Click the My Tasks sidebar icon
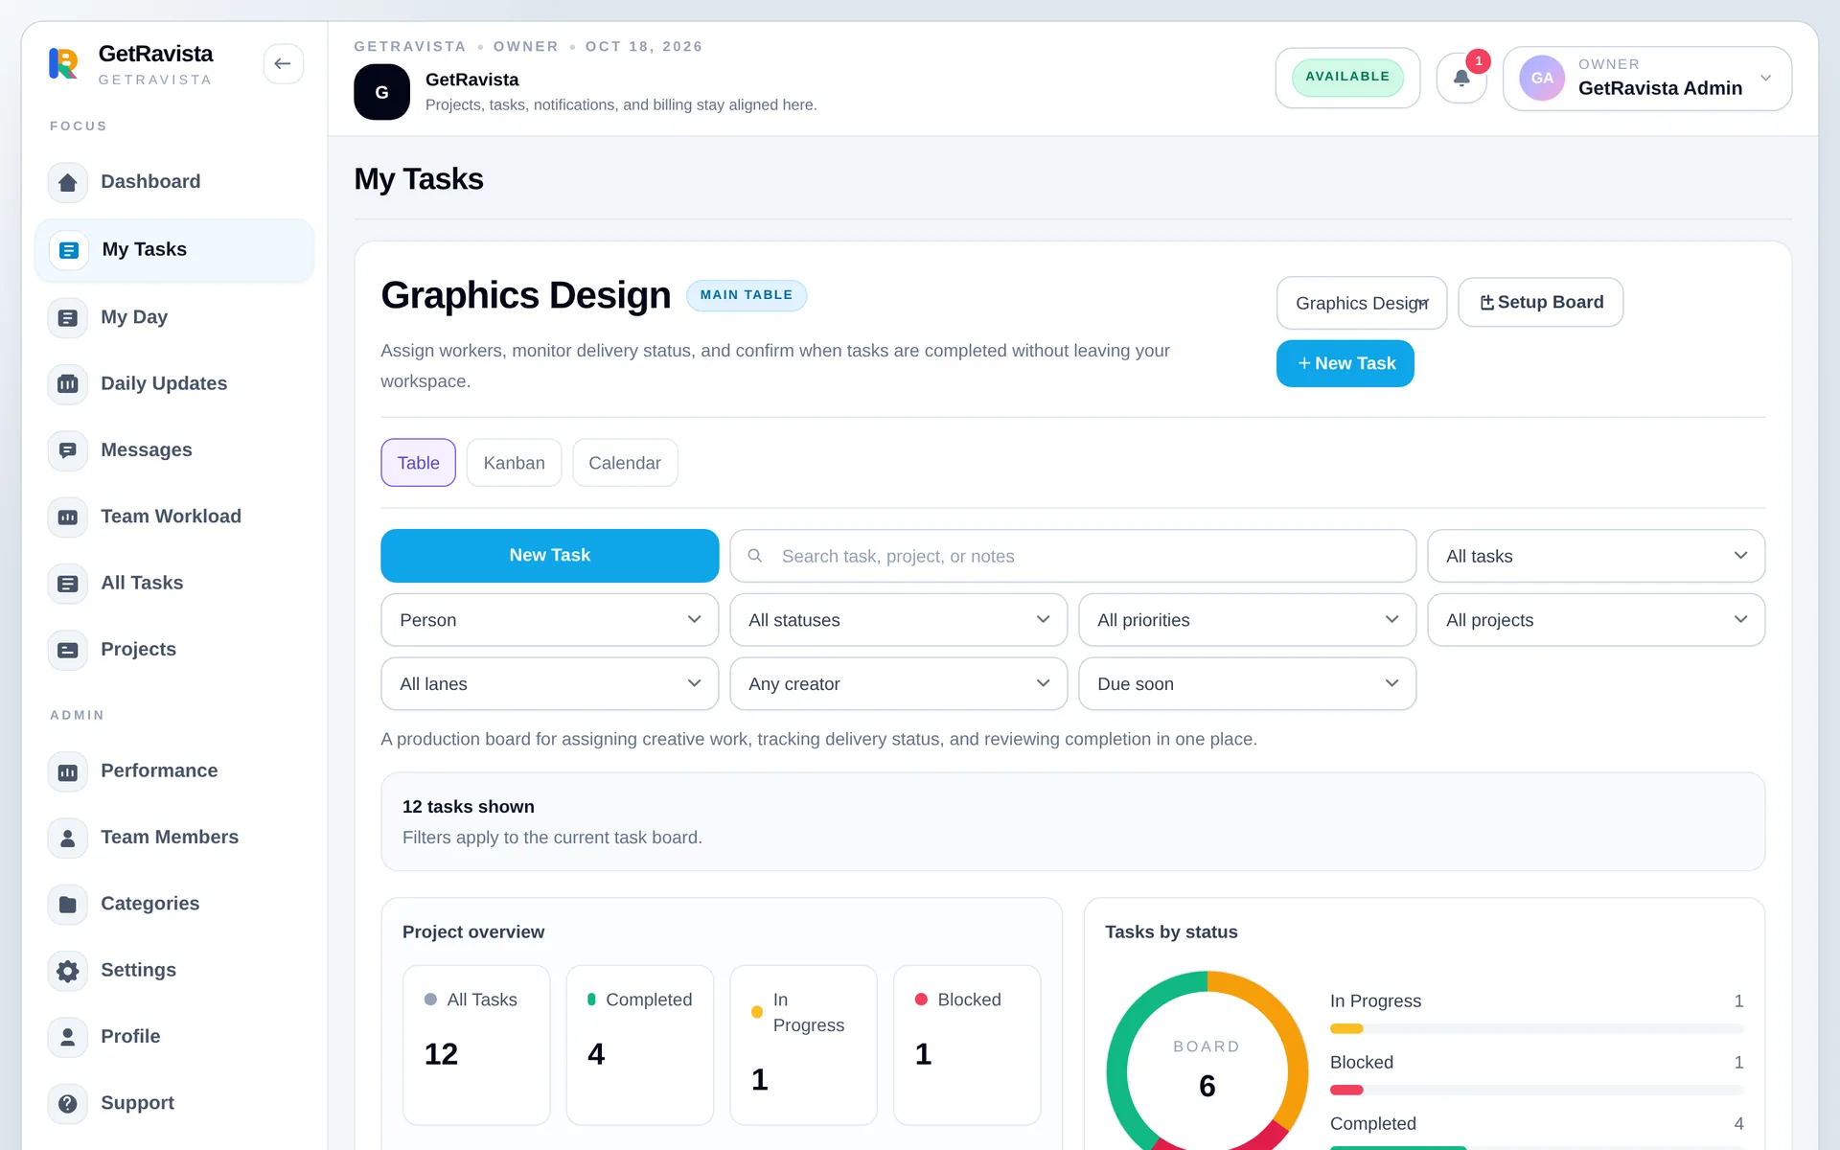Viewport: 1840px width, 1150px height. [x=68, y=250]
